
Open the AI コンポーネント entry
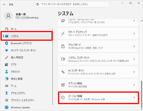click(x=98, y=72)
